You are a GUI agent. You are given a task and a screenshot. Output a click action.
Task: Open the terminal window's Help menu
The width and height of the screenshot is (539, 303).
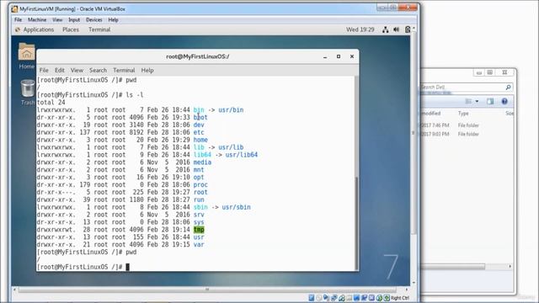coord(147,70)
